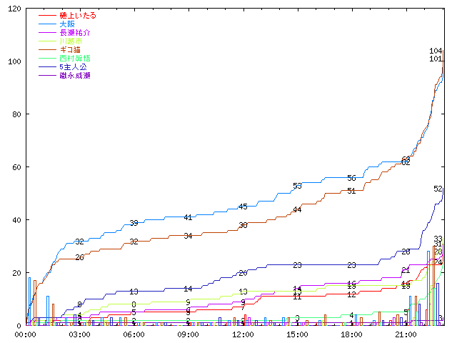Screen dimensions: 457x343
Task: Click the red 樋上いたる legend entry
Action: [77, 16]
